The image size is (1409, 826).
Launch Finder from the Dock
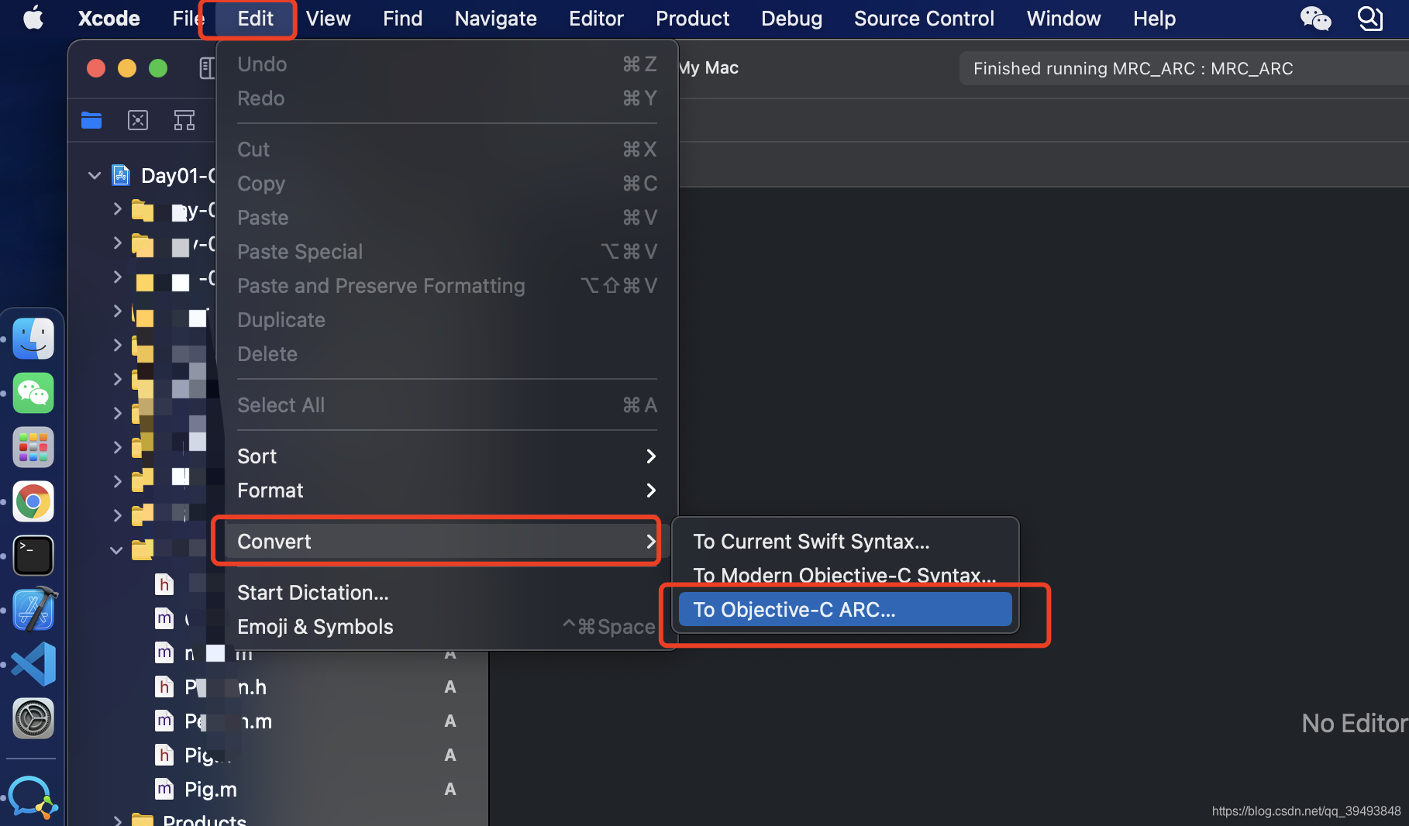(x=33, y=339)
